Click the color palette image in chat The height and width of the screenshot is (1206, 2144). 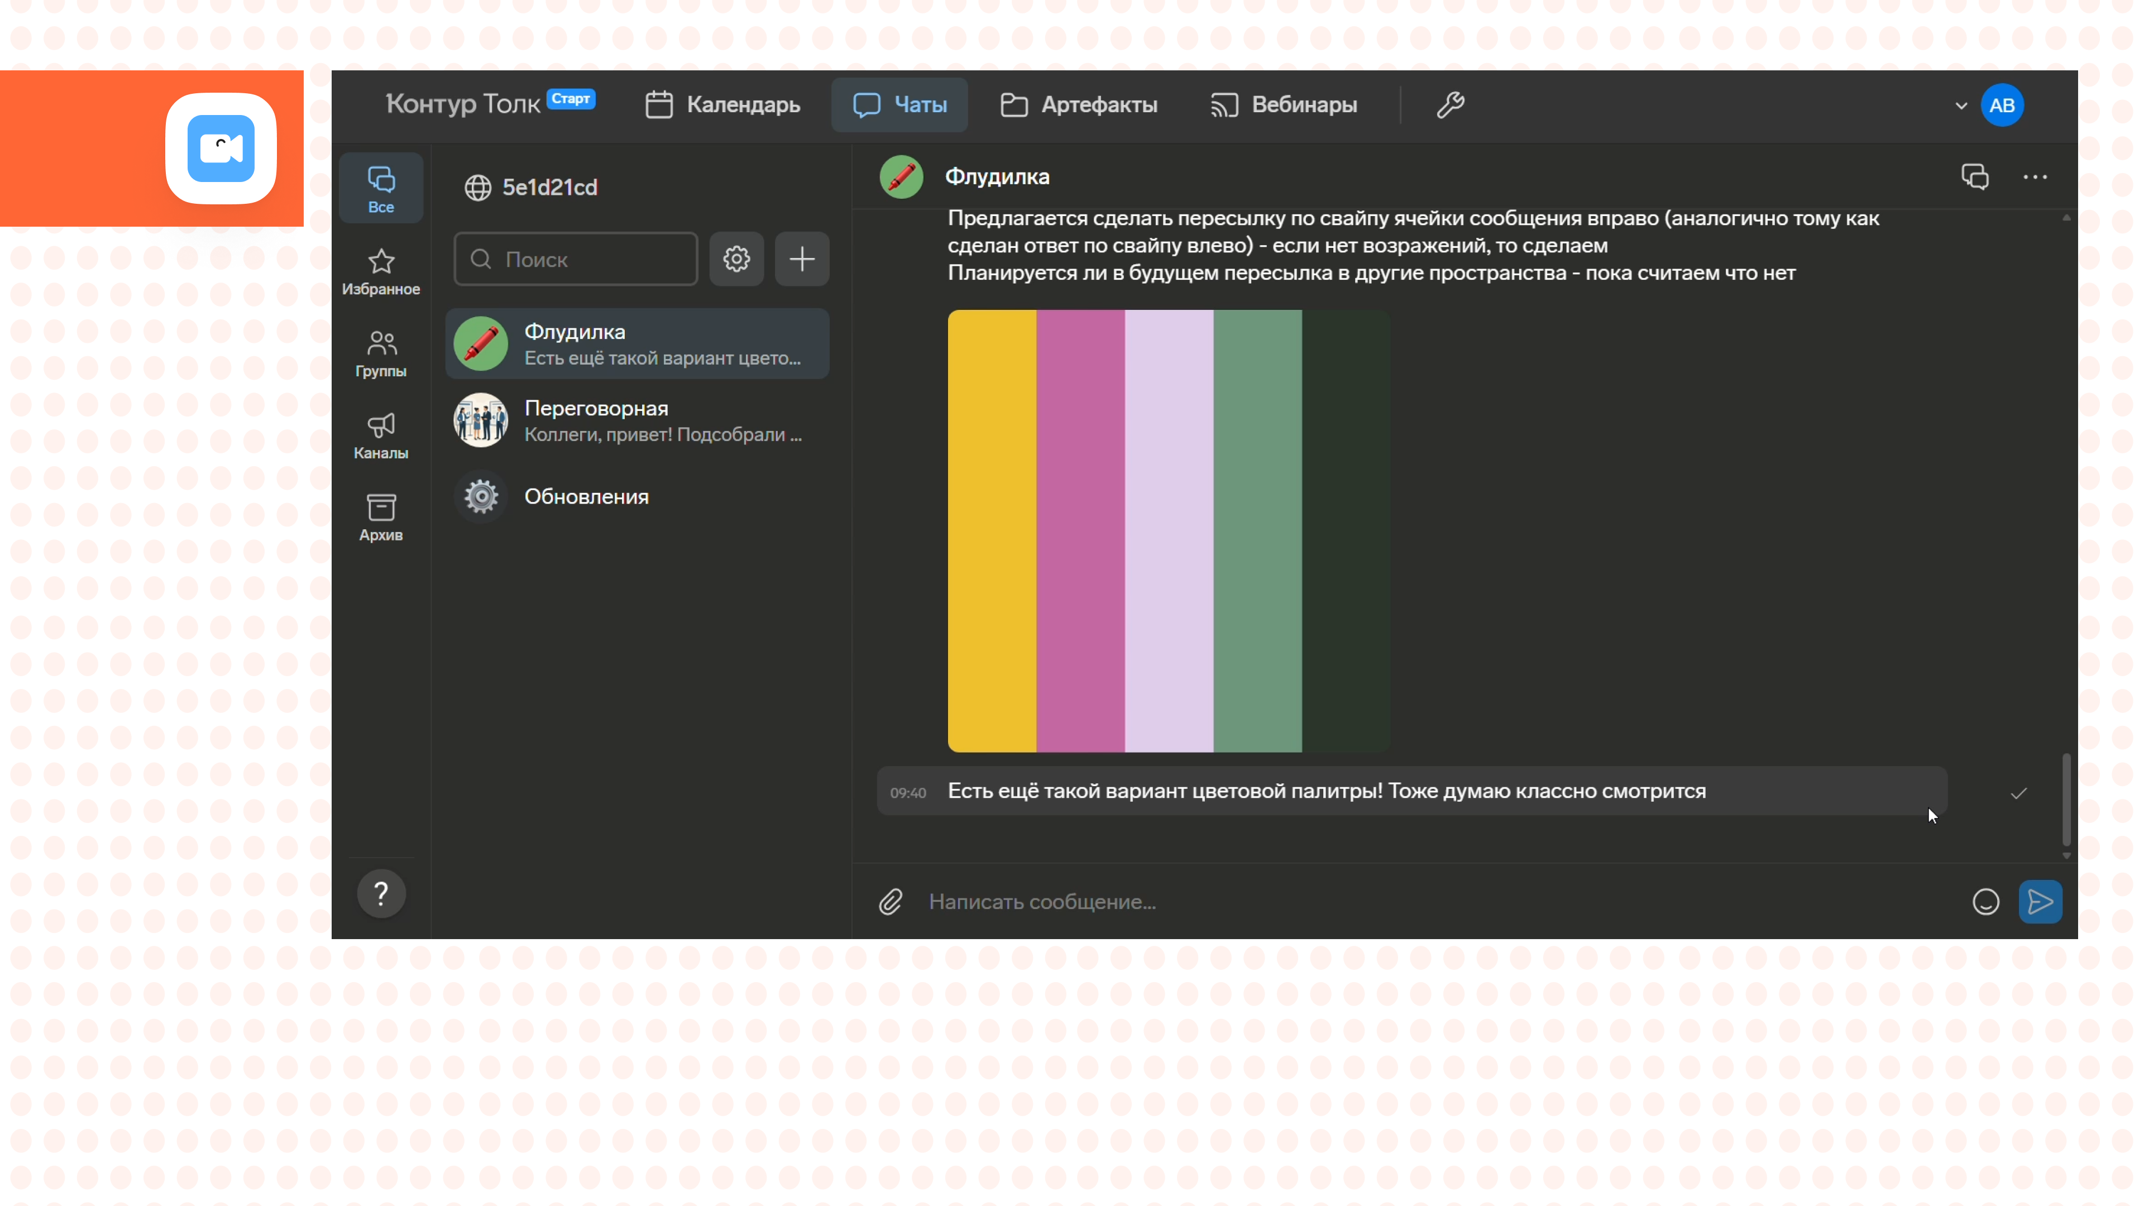point(1167,531)
